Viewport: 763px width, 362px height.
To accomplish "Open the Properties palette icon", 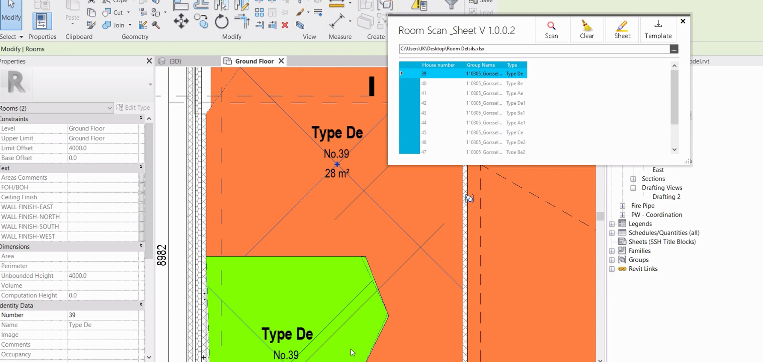I will [42, 21].
